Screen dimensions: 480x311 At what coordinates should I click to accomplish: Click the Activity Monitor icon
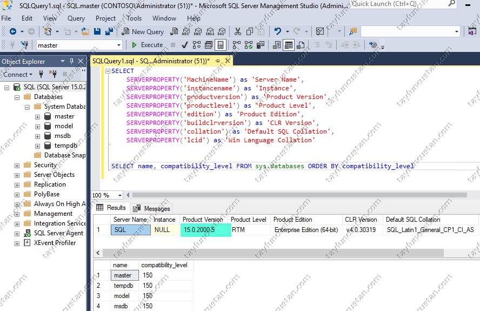coord(320,31)
